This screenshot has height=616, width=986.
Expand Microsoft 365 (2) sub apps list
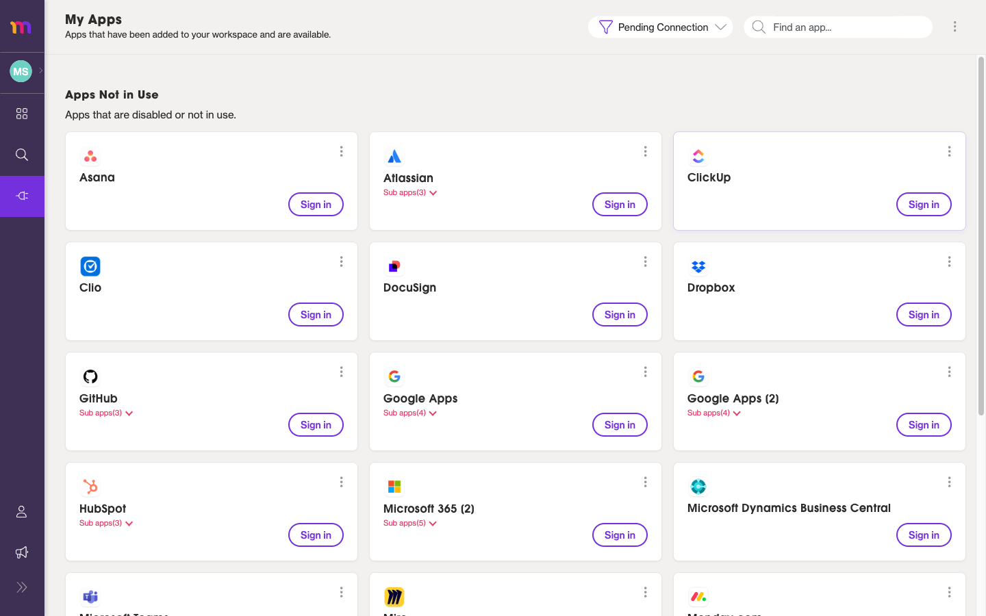coord(410,524)
